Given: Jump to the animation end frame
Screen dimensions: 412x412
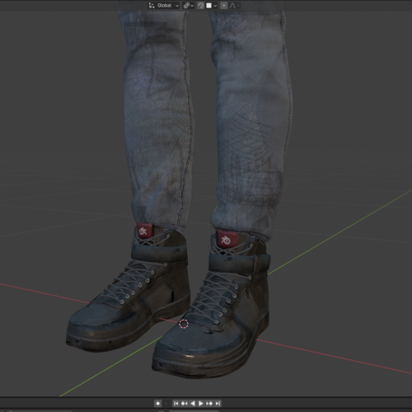Looking at the screenshot, I should click(x=218, y=404).
